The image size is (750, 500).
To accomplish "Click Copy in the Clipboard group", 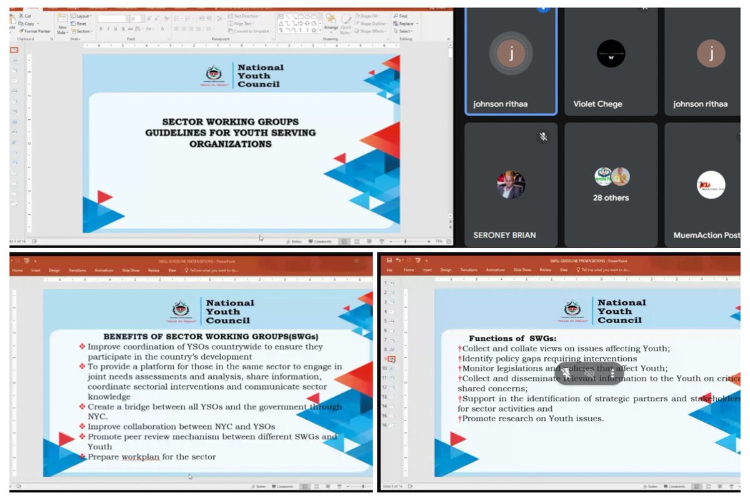I will click(x=28, y=24).
